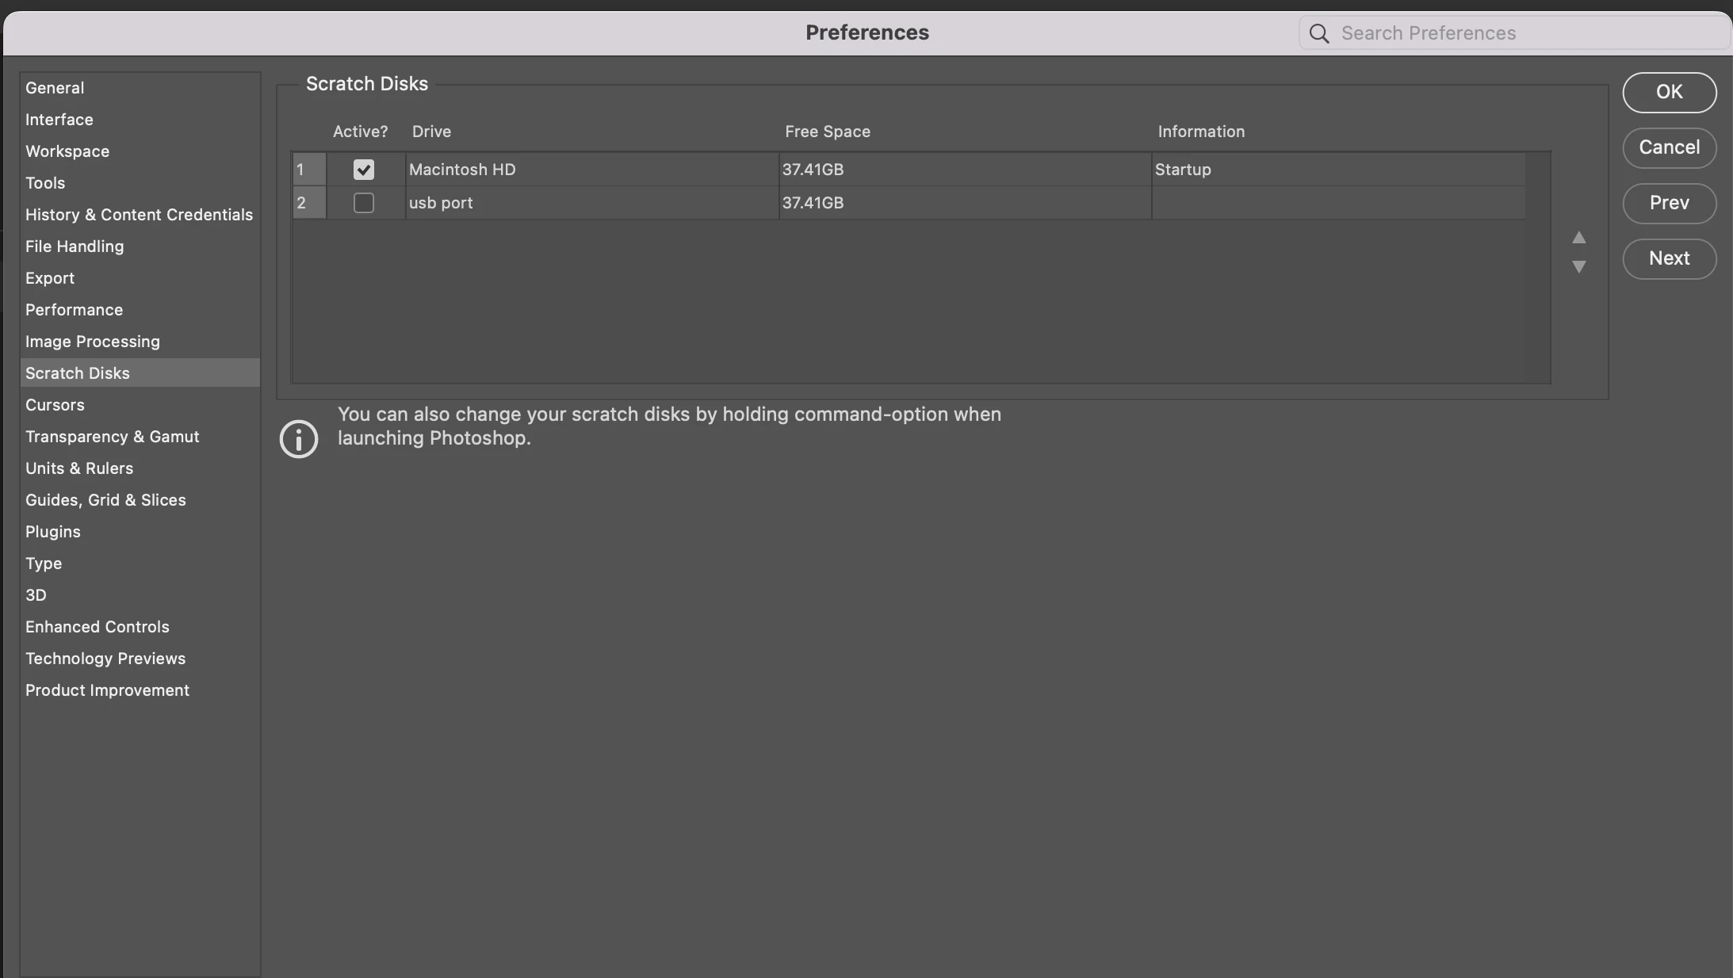Open the Units & Rulers section
Viewport: 1733px width, 978px height.
[x=78, y=468]
